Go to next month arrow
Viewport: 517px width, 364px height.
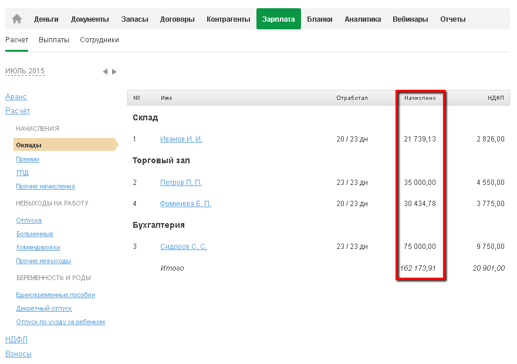tap(114, 72)
